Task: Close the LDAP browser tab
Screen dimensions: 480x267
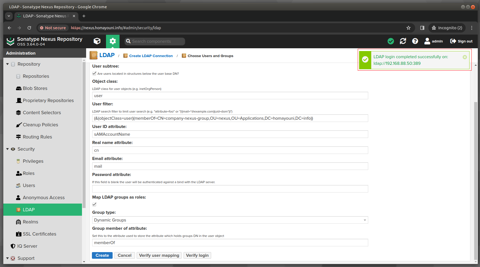Action: click(x=74, y=16)
